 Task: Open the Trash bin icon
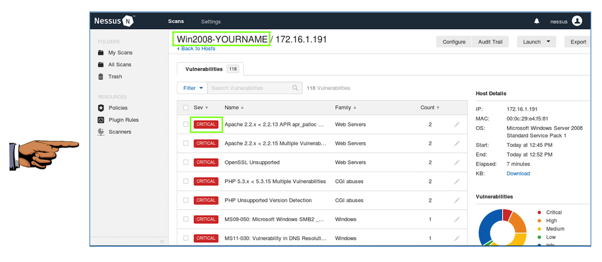(x=101, y=76)
